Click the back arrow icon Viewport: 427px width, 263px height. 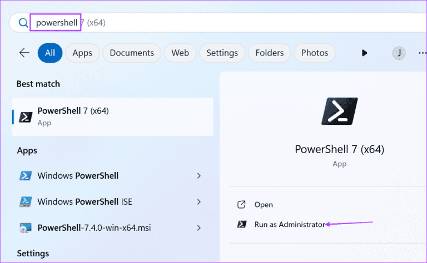coord(24,53)
